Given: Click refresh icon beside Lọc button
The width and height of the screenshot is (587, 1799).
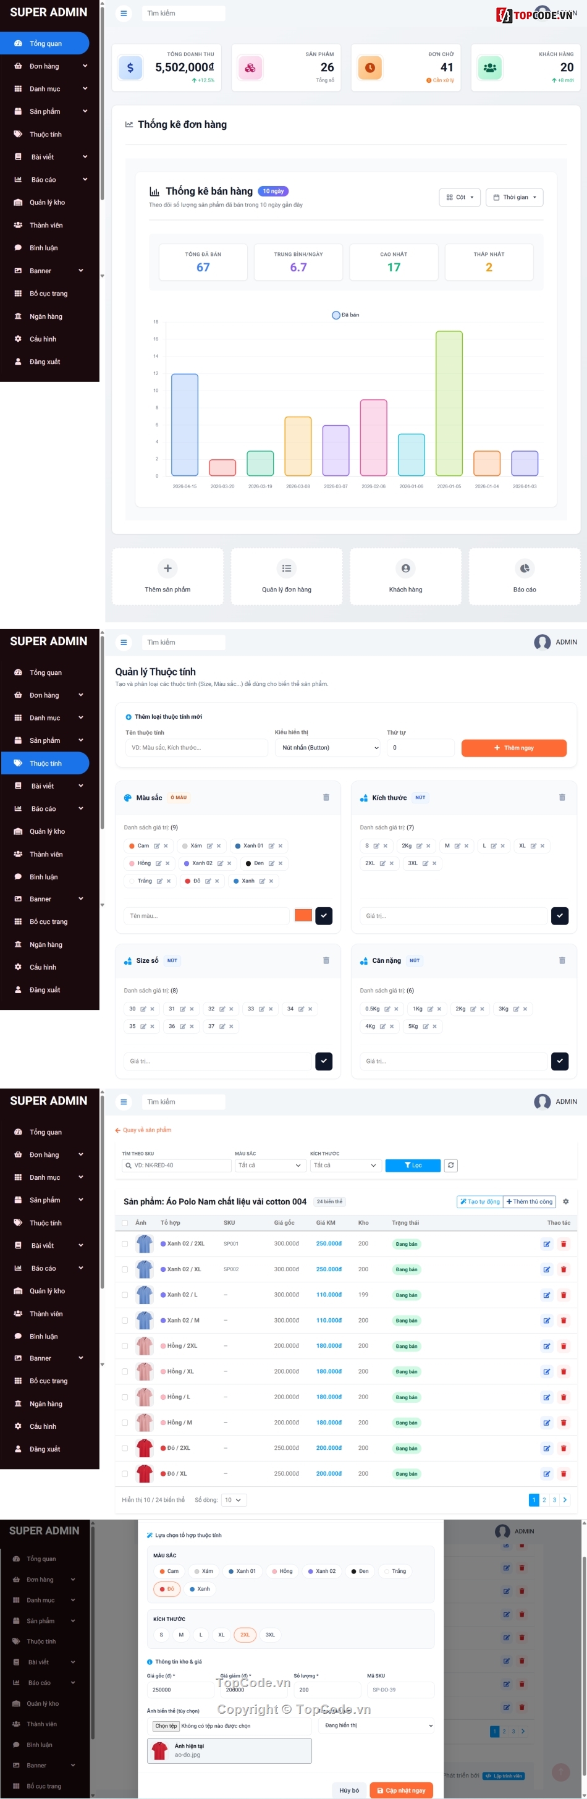Looking at the screenshot, I should [x=451, y=1165].
